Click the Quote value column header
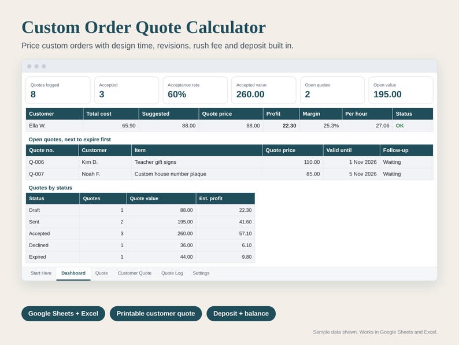459x345 pixels. coord(161,199)
